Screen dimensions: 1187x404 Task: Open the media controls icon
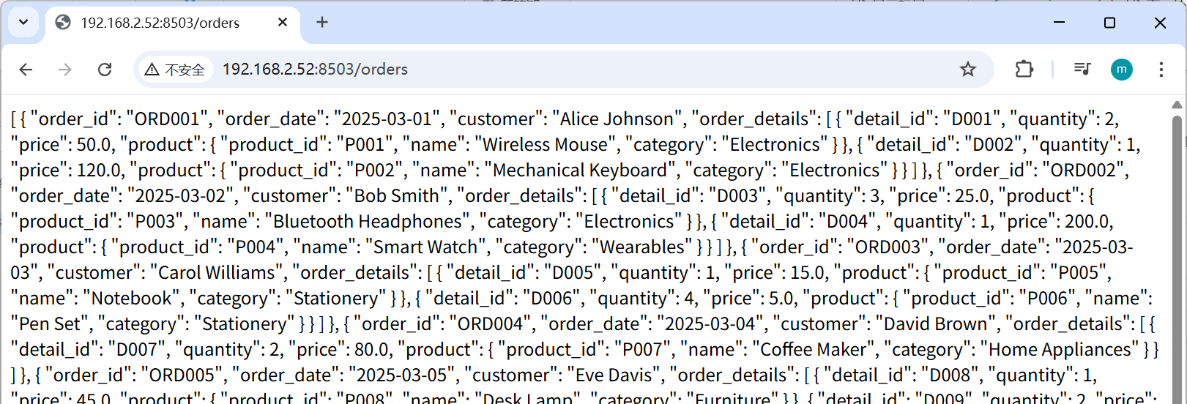[1082, 70]
